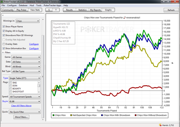Click the Refresh button
The image size is (180, 127).
tap(171, 10)
